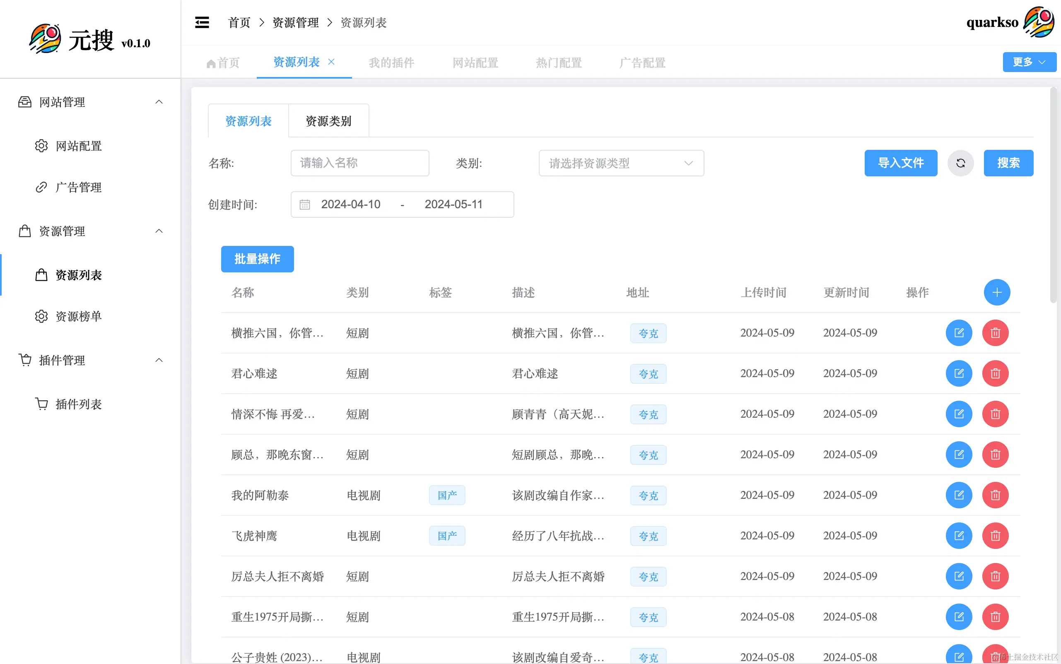1061x664 pixels.
Task: Open 广告管理 in the sidebar
Action: (90, 187)
